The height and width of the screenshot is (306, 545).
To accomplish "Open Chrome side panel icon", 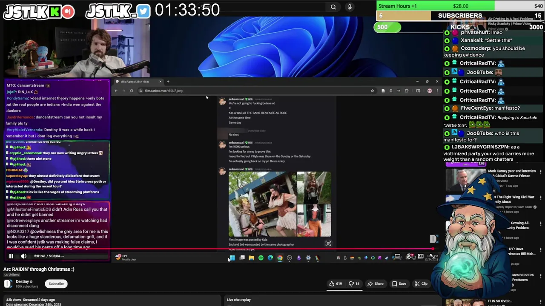I will (x=418, y=91).
